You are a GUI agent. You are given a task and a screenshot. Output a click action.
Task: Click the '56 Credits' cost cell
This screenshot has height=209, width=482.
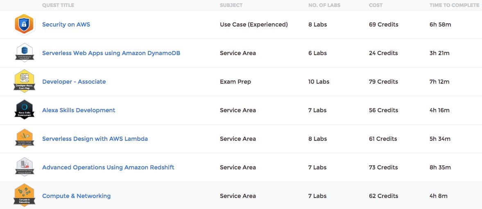[384, 110]
